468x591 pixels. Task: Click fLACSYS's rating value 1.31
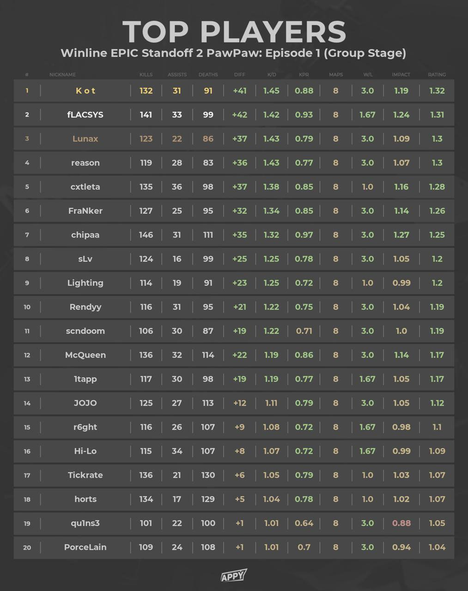(x=437, y=115)
